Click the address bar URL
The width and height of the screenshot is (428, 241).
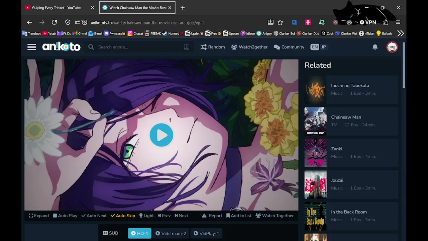(x=147, y=23)
